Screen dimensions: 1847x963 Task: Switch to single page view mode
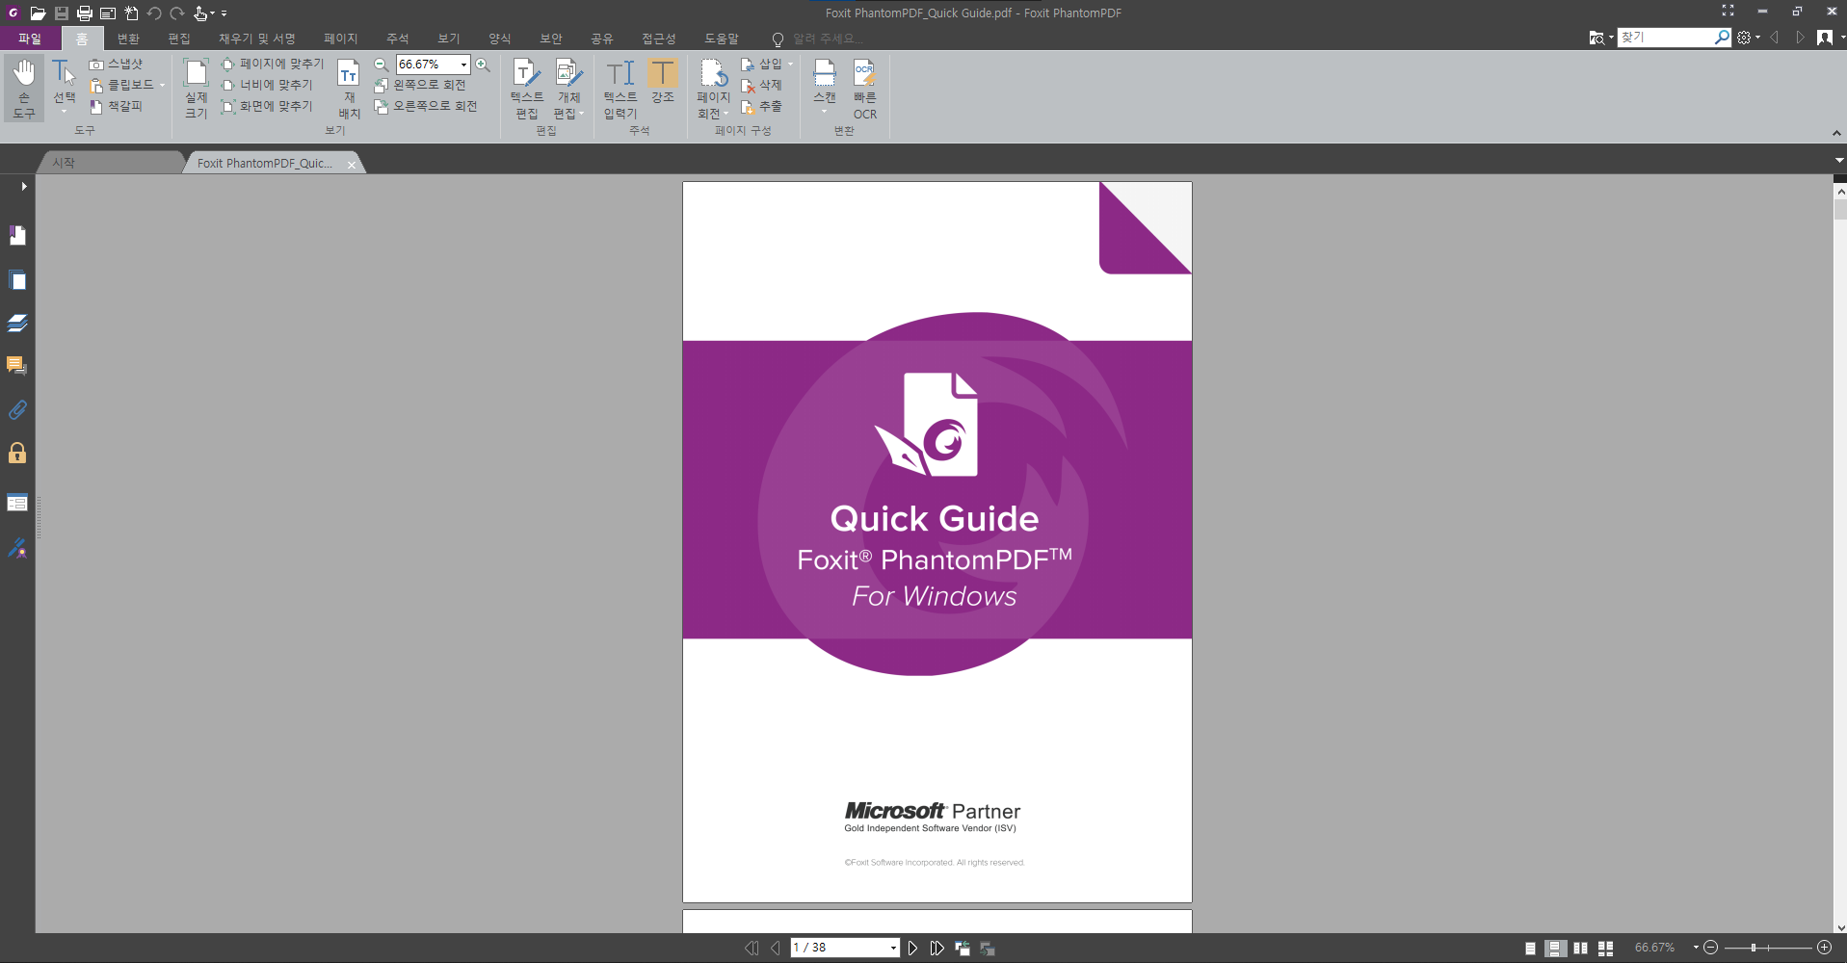click(x=1532, y=949)
